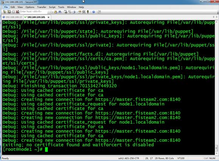Click the SecureCRT title bar app icon

[3, 2]
